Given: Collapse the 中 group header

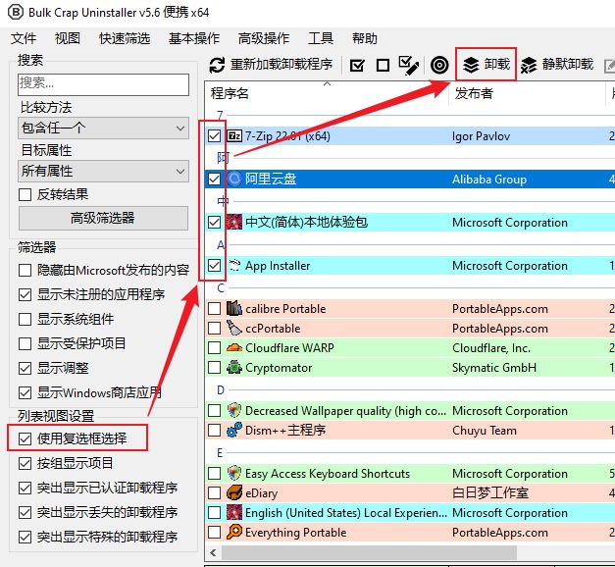Looking at the screenshot, I should tap(223, 201).
